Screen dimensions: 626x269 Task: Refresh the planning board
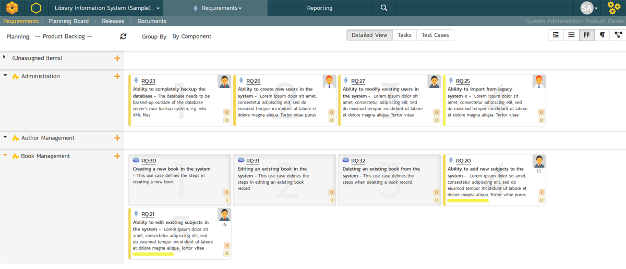click(x=123, y=36)
